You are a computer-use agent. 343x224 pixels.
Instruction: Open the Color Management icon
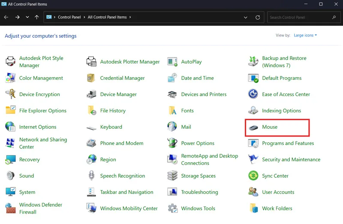(10, 78)
